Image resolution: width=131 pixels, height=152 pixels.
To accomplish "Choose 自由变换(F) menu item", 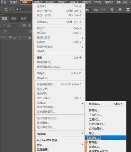I will 59,98.
